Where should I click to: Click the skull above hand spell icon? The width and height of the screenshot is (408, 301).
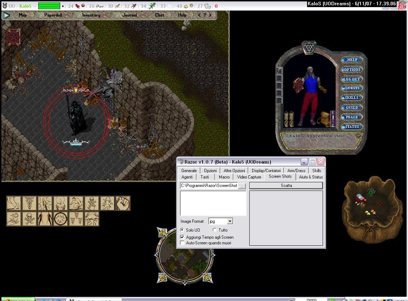click(x=92, y=203)
